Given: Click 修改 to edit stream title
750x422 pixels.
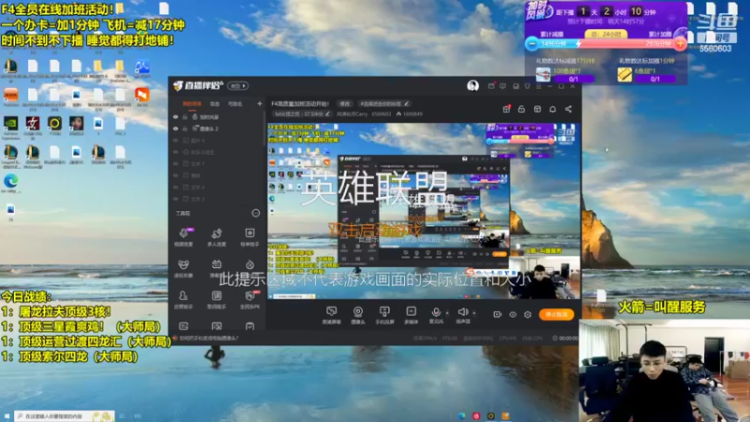Looking at the screenshot, I should [x=344, y=103].
